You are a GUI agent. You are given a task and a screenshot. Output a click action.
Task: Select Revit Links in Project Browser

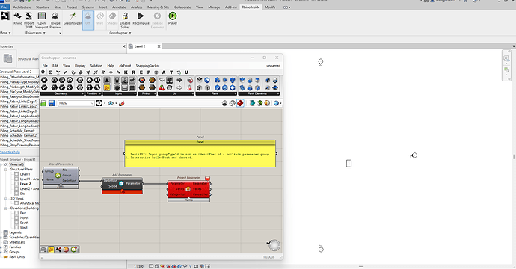[x=16, y=257]
